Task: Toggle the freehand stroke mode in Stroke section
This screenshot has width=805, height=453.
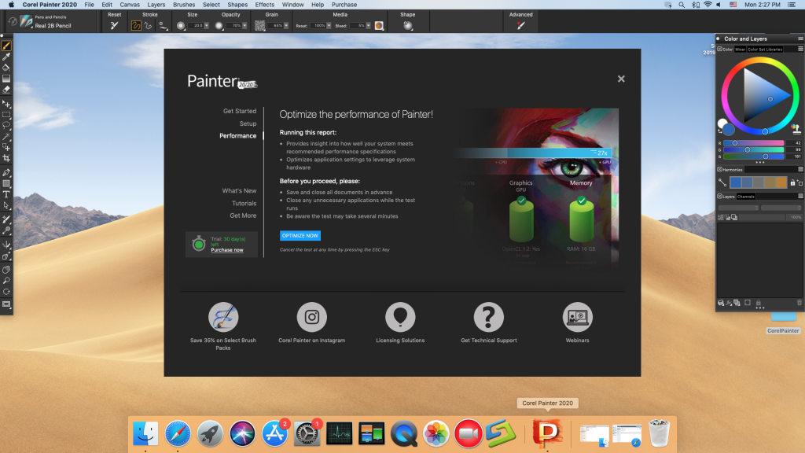Action: coord(136,26)
